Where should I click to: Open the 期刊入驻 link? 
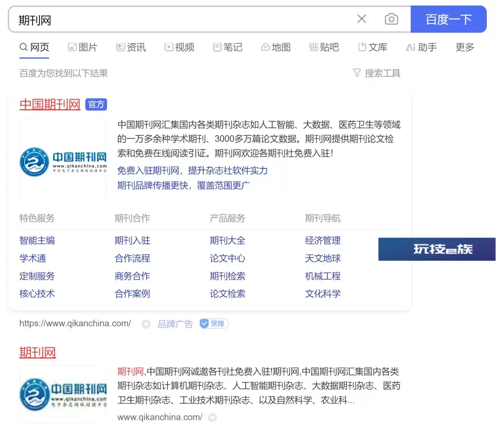(x=132, y=240)
